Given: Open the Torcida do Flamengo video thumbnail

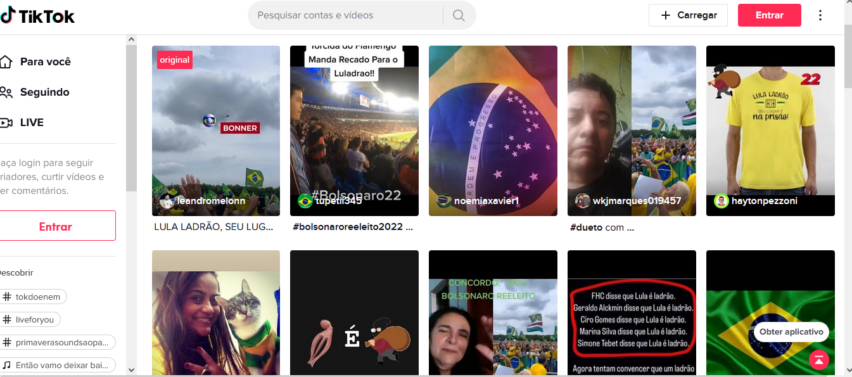Looking at the screenshot, I should click(x=354, y=131).
